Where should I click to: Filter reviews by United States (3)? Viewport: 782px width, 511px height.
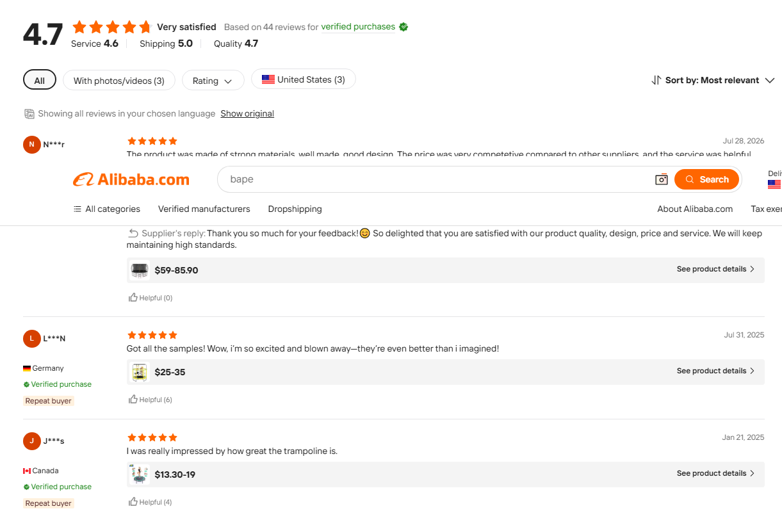304,79
